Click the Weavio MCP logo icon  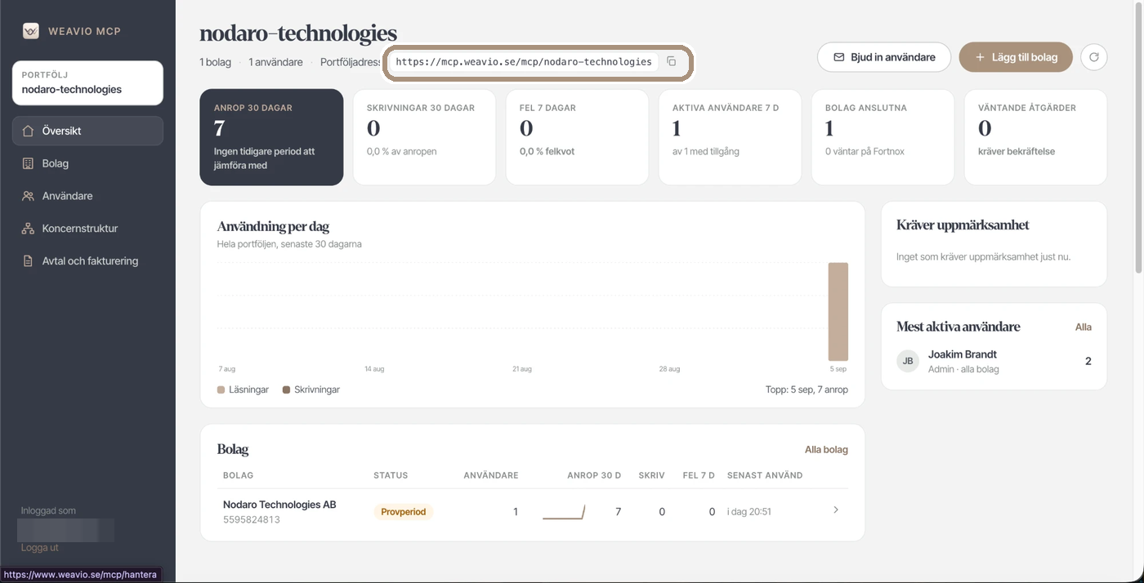tap(30, 31)
